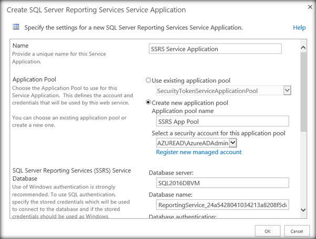Click the dialog title bar text
This screenshot has width=316, height=239.
click(96, 9)
